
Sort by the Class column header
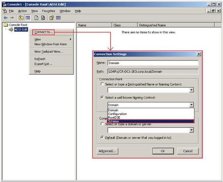tap(125, 25)
